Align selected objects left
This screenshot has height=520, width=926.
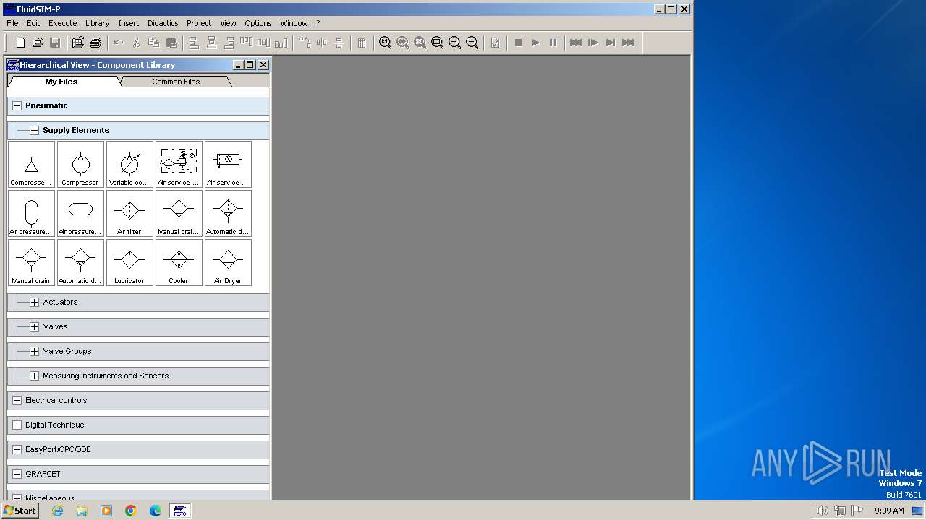(x=194, y=43)
